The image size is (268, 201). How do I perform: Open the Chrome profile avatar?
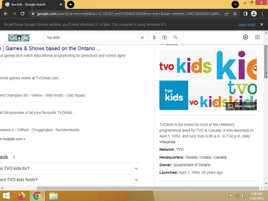(x=254, y=14)
